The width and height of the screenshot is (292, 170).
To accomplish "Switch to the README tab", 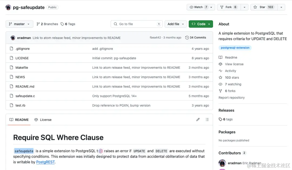I will point(19,120).
